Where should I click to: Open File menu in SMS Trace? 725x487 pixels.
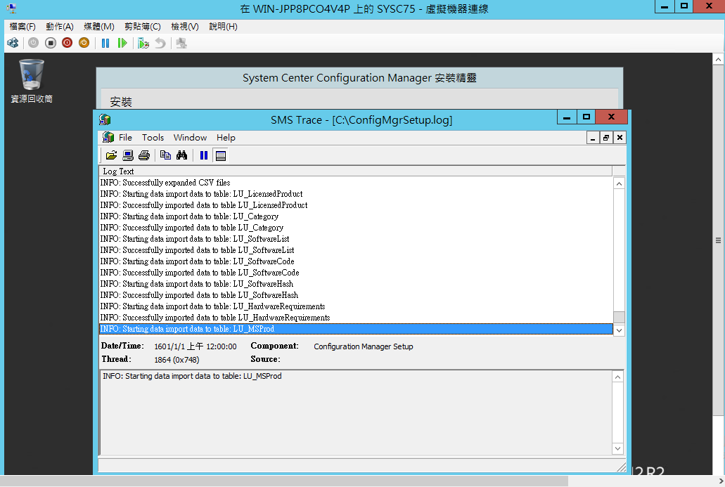click(125, 137)
